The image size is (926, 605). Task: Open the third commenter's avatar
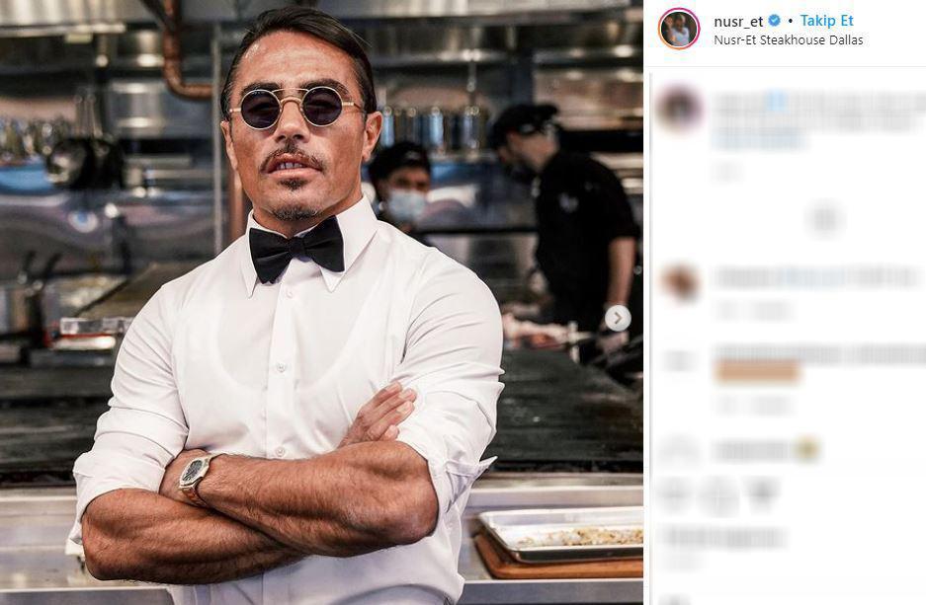(679, 361)
